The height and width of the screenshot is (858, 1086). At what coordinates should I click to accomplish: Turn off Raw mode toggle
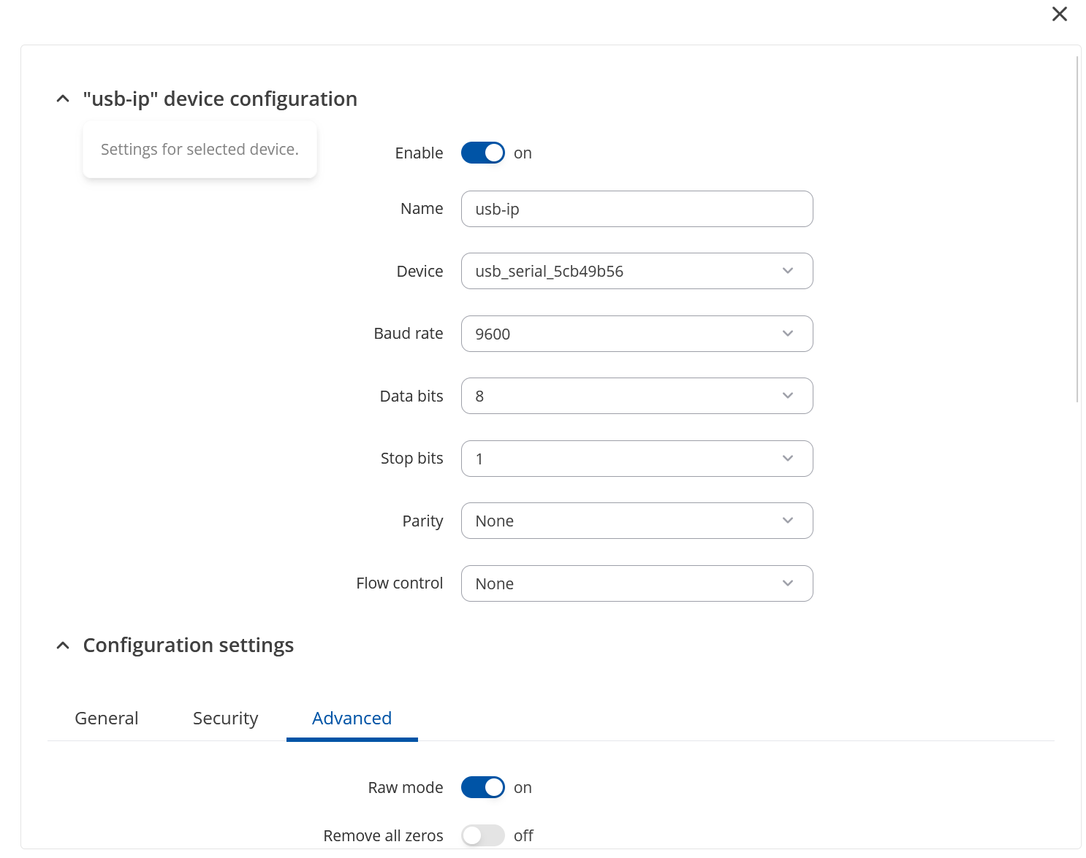coord(482,787)
